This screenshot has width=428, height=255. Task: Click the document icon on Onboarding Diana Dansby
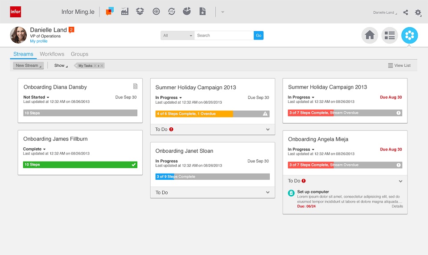(135, 86)
